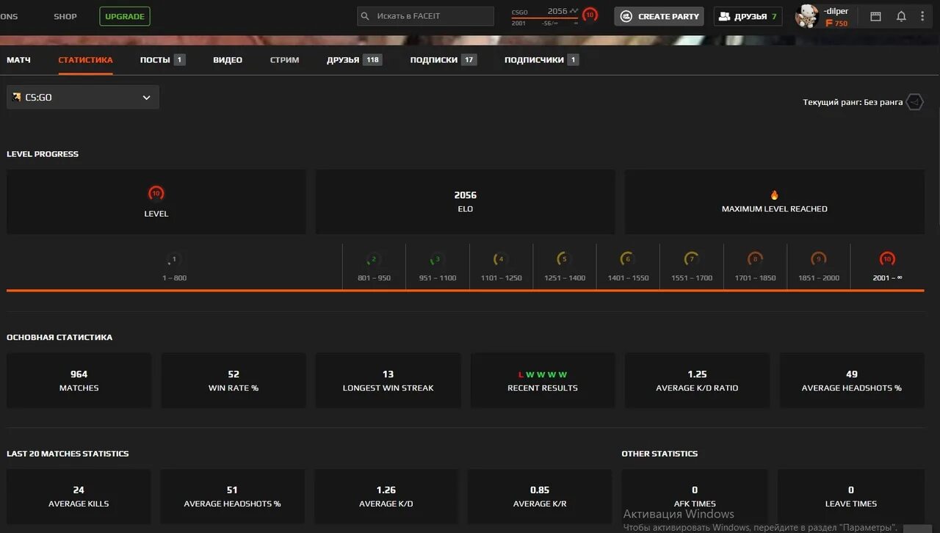This screenshot has height=533, width=940.
Task: Click the 0 AFK TIMES card
Action: tap(695, 496)
